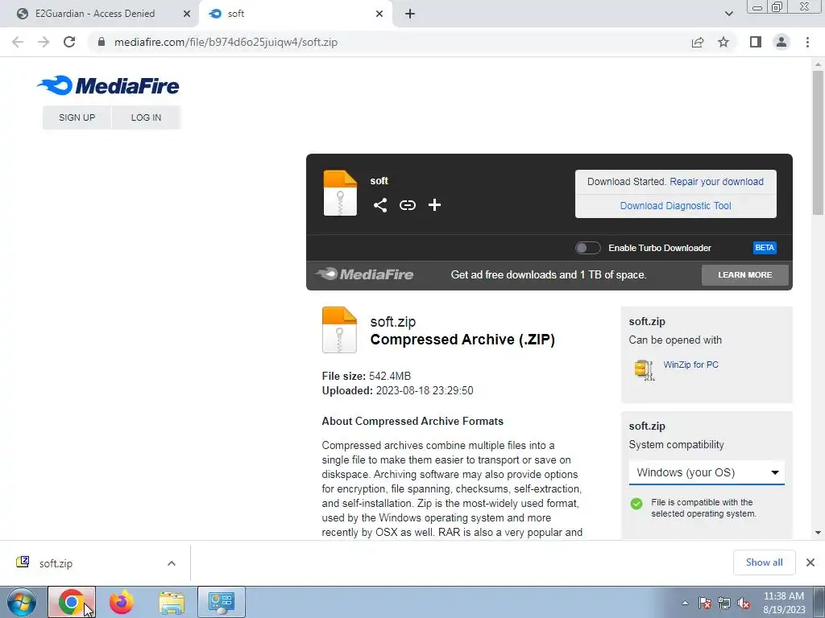The height and width of the screenshot is (618, 825).
Task: Click the SIGN UP button
Action: click(x=77, y=117)
